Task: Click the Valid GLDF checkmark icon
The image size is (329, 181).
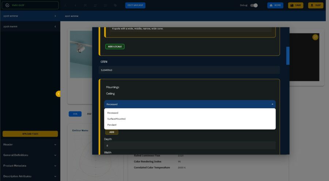Action: click(x=7, y=5)
